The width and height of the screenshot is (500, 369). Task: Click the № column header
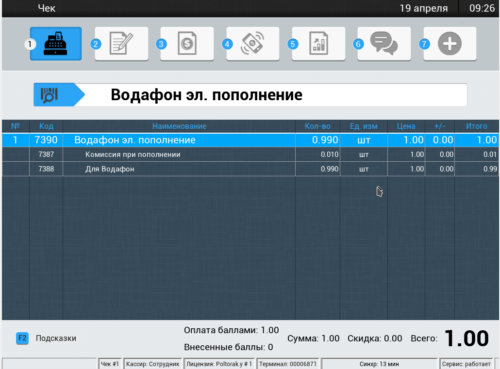(16, 126)
